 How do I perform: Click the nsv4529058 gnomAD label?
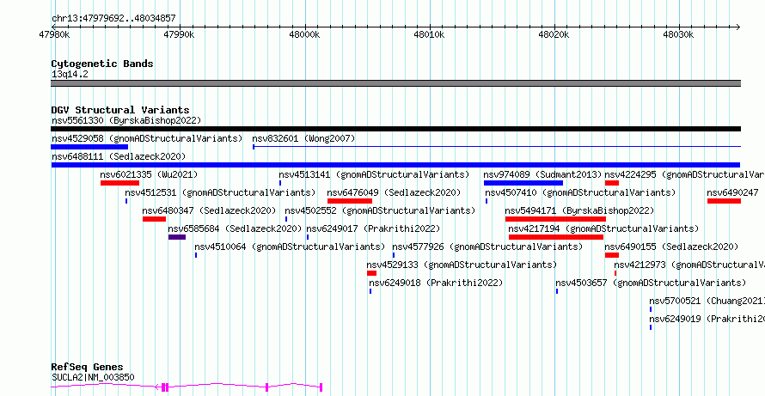[147, 138]
